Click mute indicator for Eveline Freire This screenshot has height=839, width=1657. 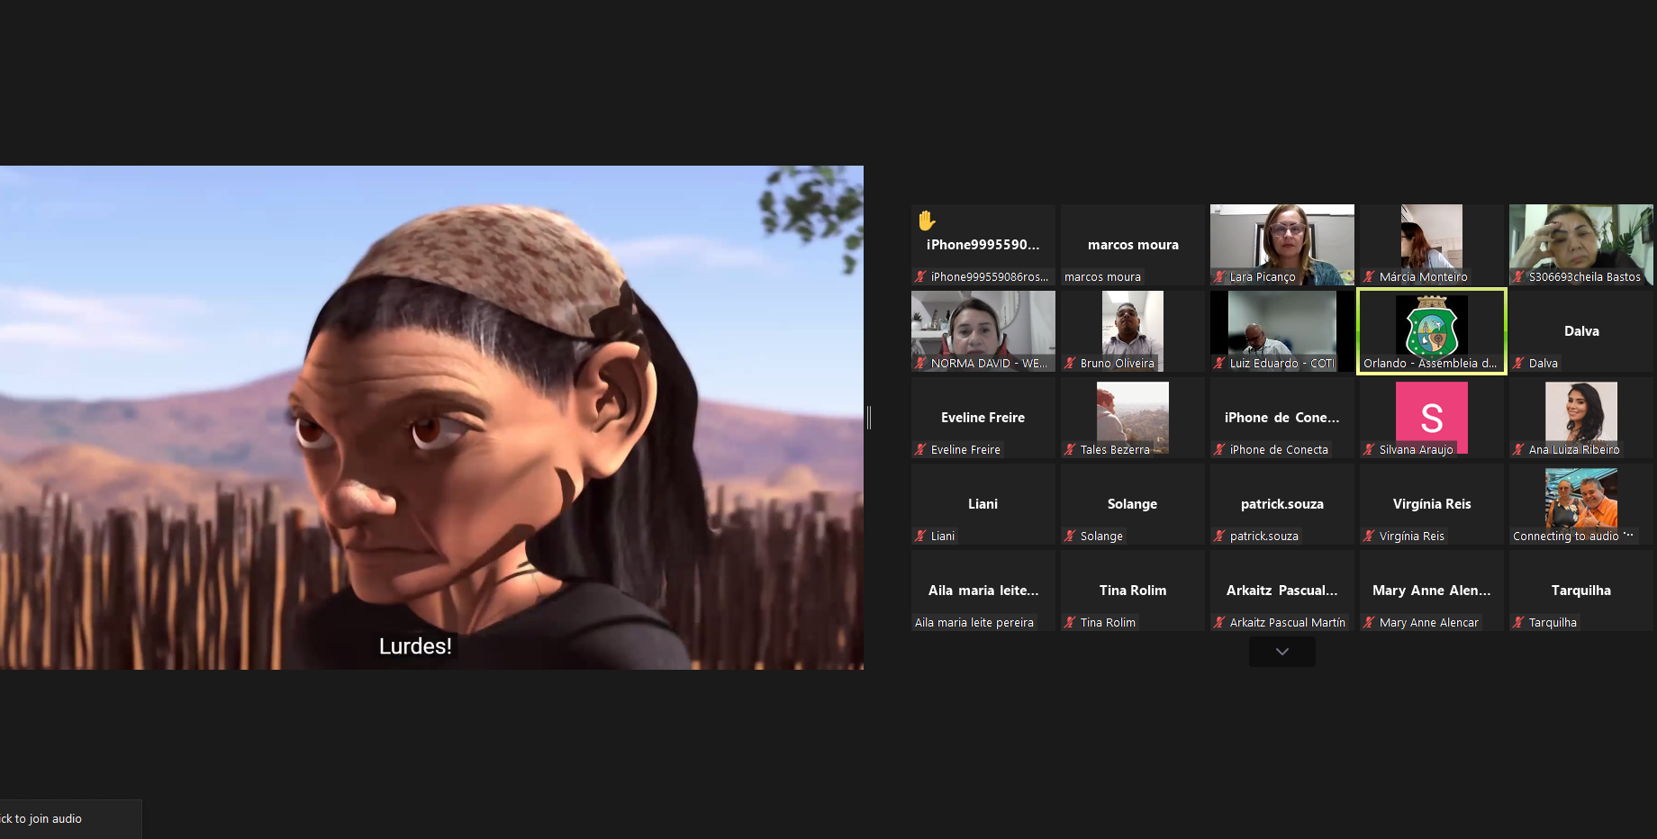tap(920, 450)
